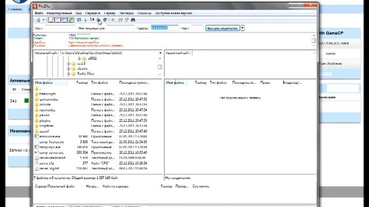Refresh the file and folder lists

[x=79, y=20]
